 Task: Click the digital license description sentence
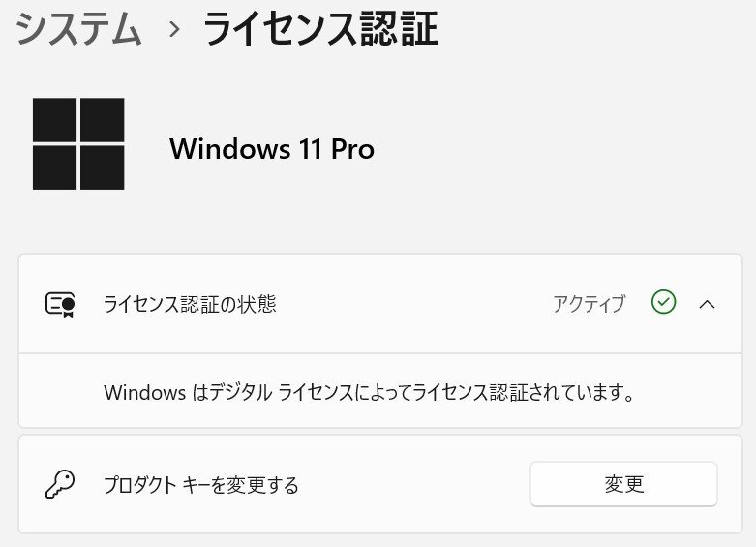tap(369, 392)
